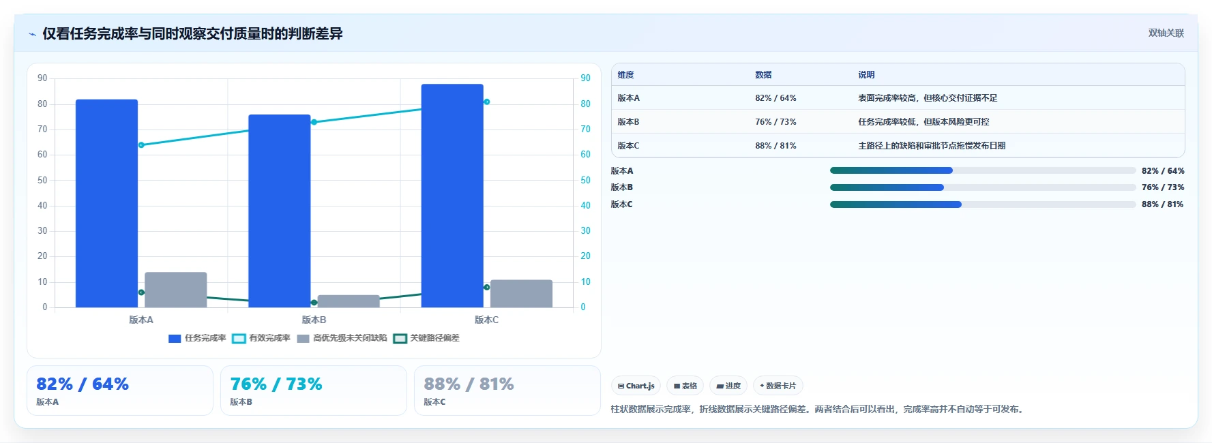Screen dimensions: 1212x443
Task: Click the 双轴关联 tag in the header
Action: click(1166, 33)
